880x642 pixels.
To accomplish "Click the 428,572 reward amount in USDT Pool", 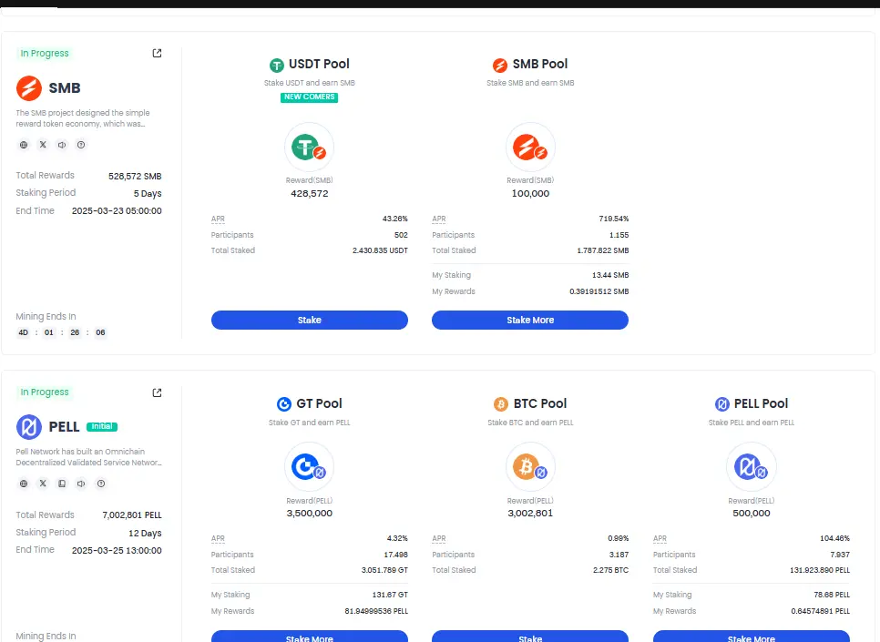I will (309, 194).
